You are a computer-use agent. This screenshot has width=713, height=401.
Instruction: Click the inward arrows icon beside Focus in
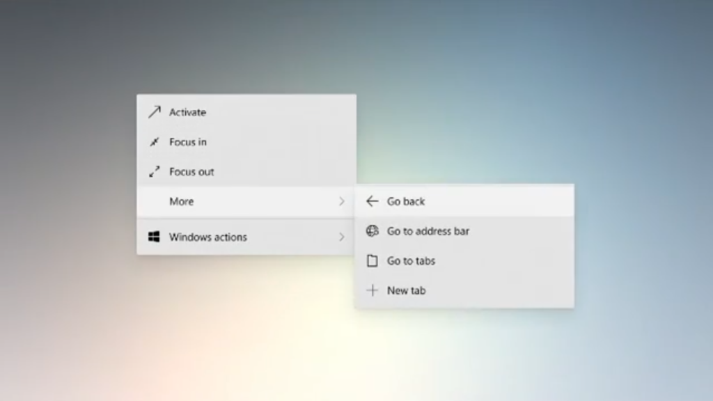pyautogui.click(x=154, y=142)
